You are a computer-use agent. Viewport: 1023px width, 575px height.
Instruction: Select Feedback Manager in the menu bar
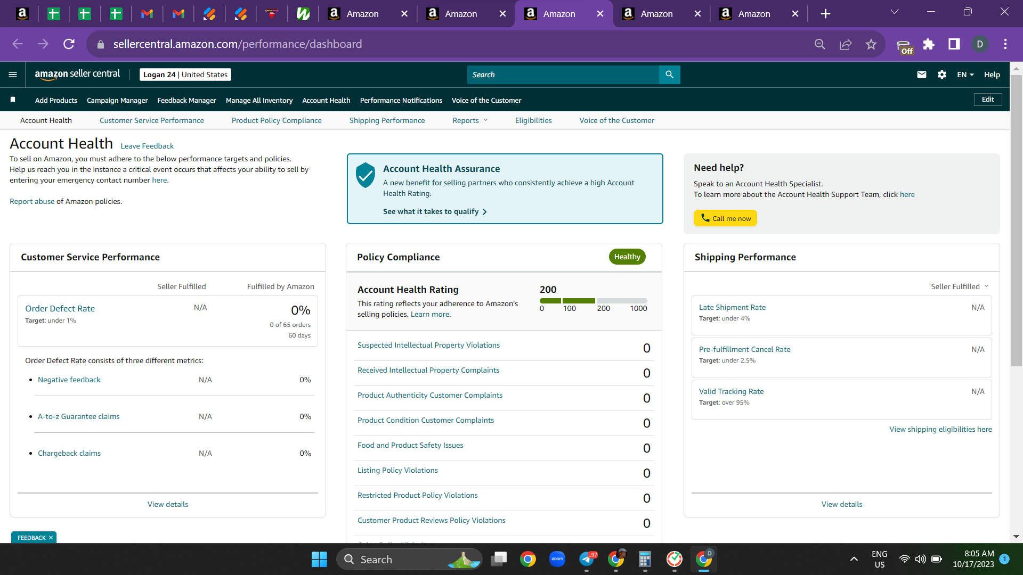186,100
